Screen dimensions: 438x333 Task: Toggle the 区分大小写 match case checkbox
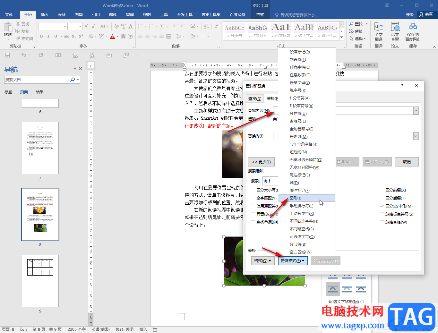pos(253,190)
